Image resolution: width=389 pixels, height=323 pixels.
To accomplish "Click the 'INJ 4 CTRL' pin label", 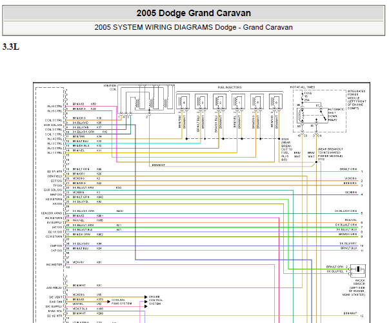I will point(55,139).
